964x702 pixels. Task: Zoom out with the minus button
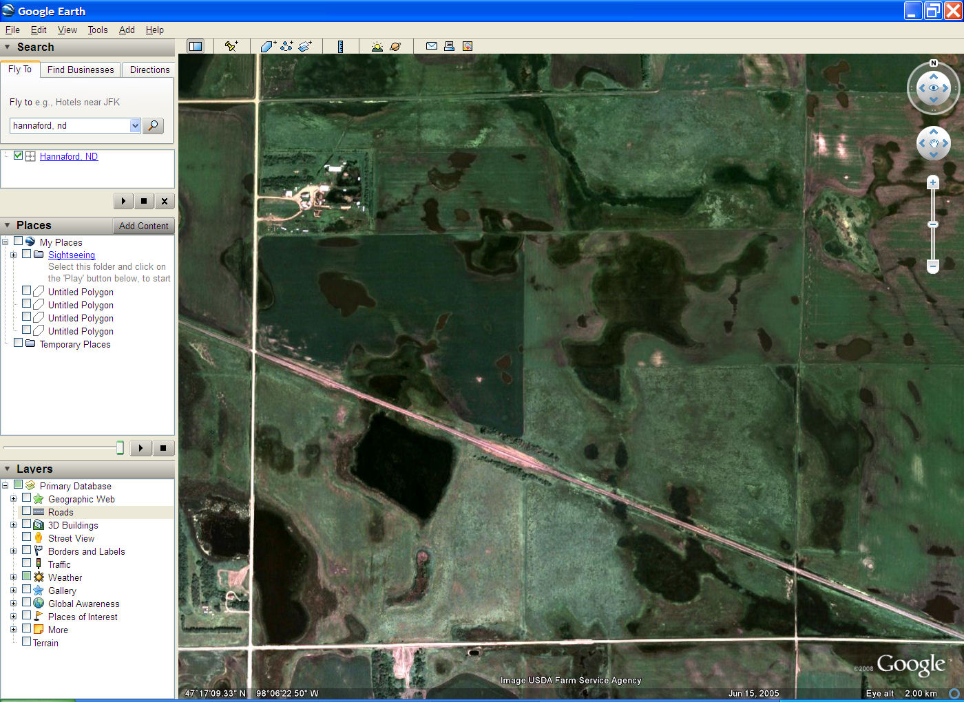pos(933,266)
